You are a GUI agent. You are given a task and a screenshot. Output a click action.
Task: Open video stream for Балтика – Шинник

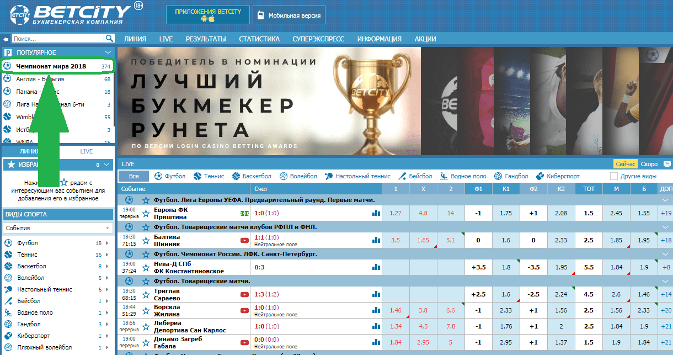(x=244, y=240)
